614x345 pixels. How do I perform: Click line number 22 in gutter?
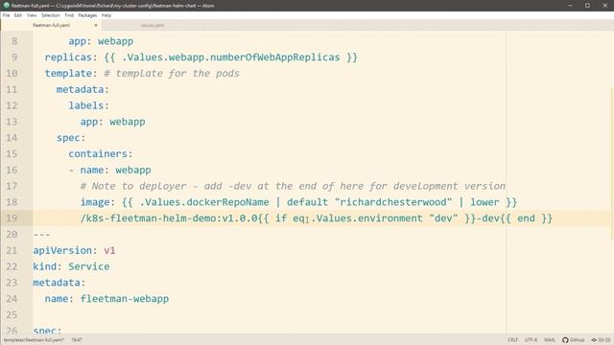[x=12, y=266]
